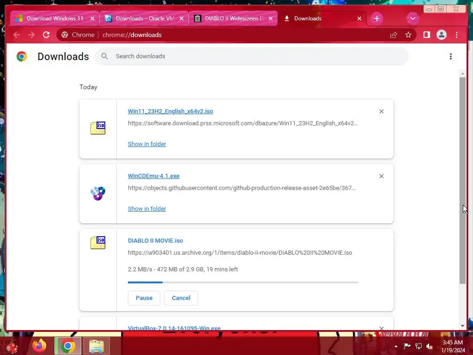The height and width of the screenshot is (355, 473).
Task: Click the 2.2 MB/s download status text
Action: 183,269
